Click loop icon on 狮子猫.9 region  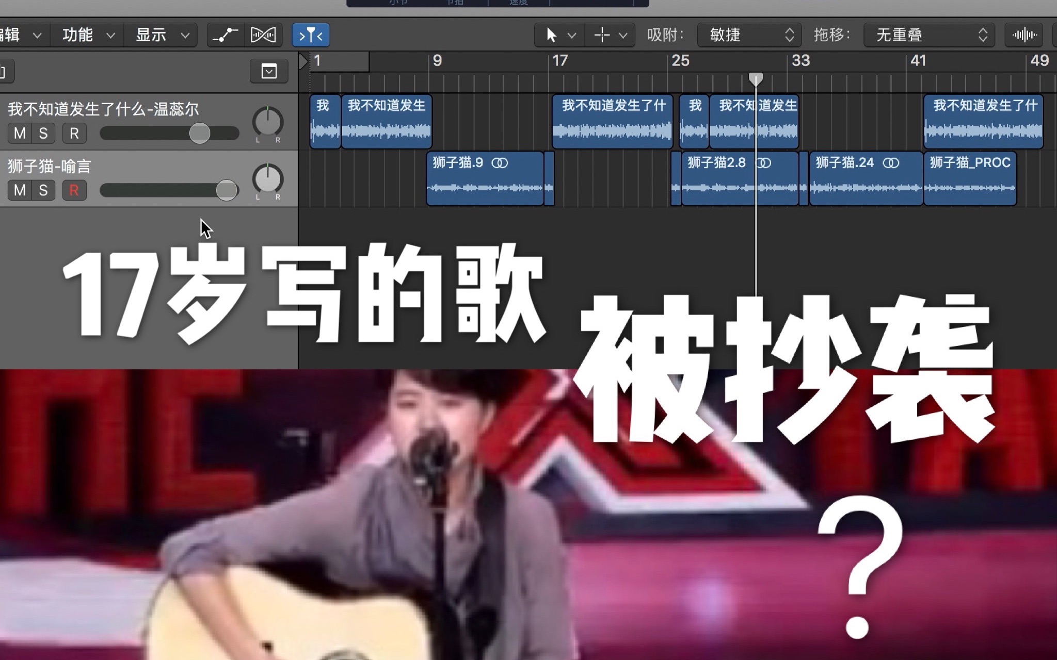(x=500, y=163)
